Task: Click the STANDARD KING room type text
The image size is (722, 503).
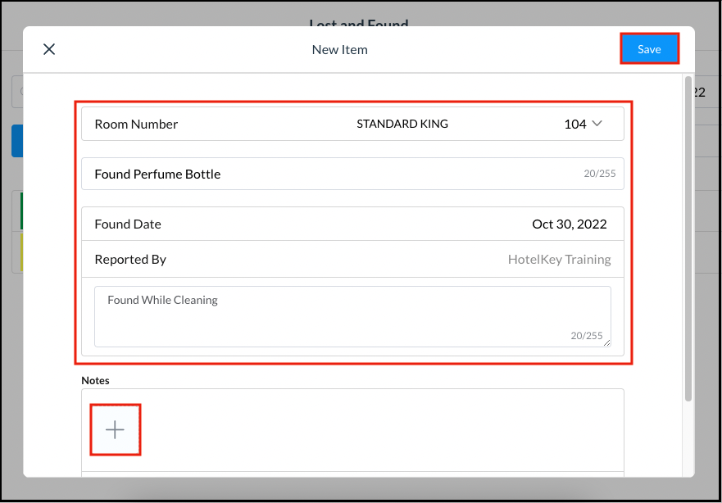Action: (x=402, y=125)
